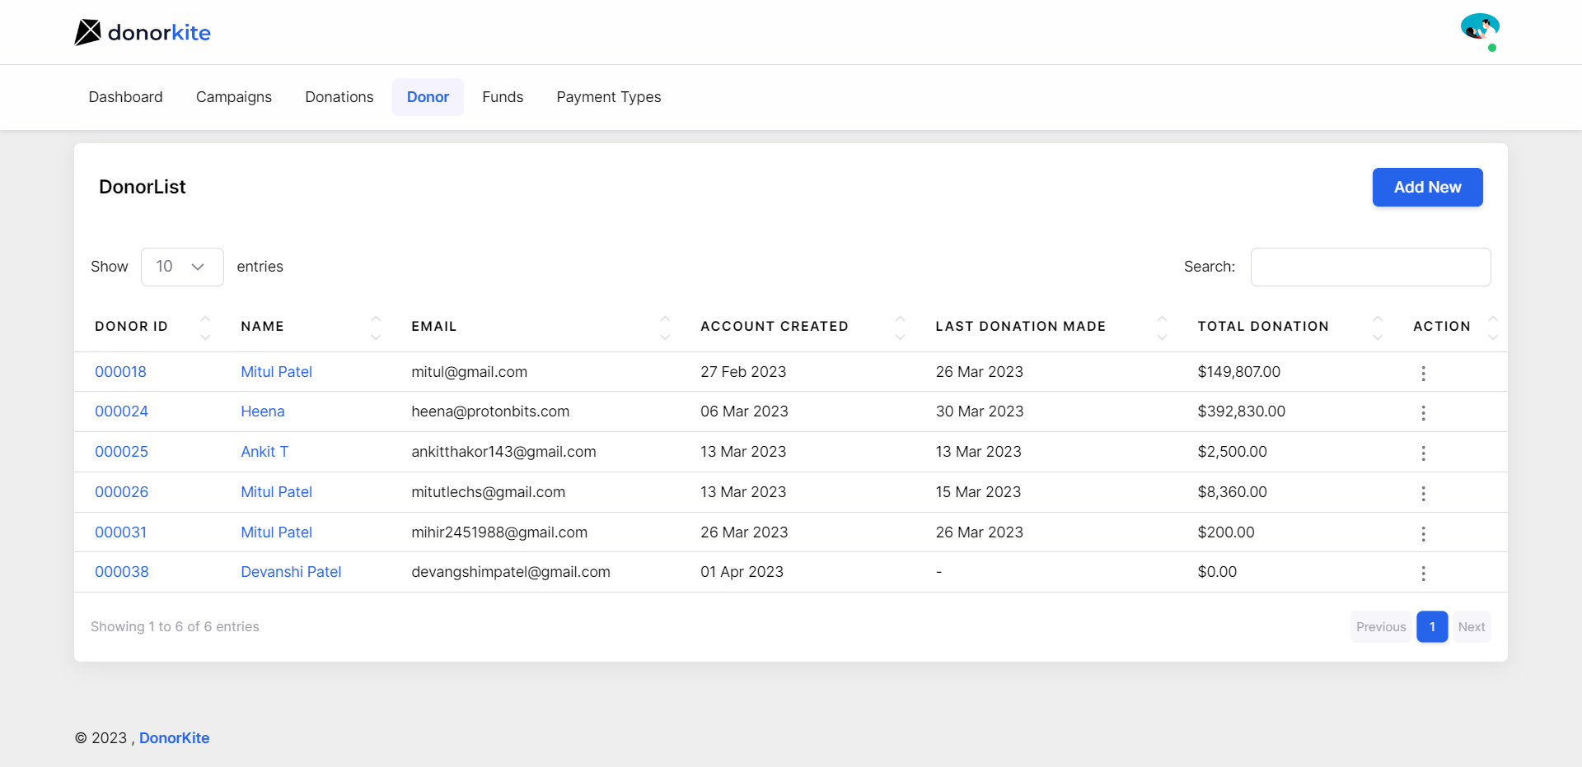Click the Add New button
This screenshot has width=1582, height=767.
[1427, 188]
